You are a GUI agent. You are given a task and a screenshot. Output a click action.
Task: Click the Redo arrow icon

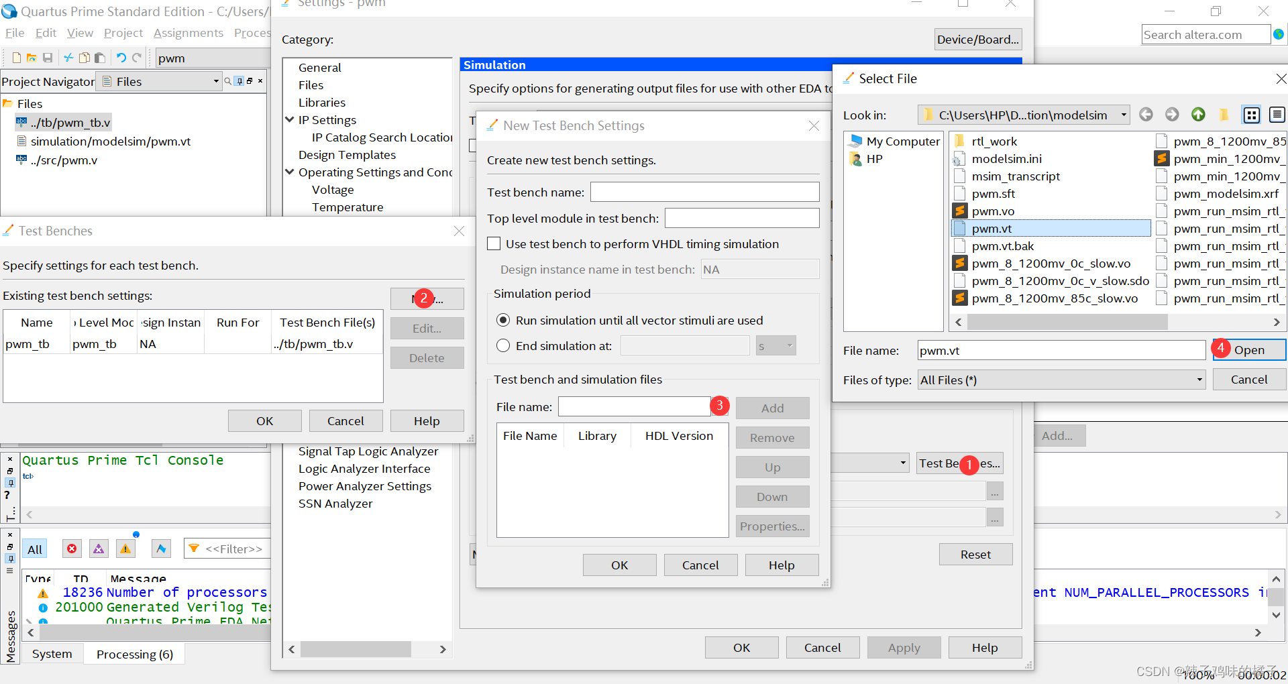pyautogui.click(x=137, y=58)
